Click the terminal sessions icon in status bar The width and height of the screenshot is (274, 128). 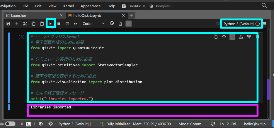[28, 124]
